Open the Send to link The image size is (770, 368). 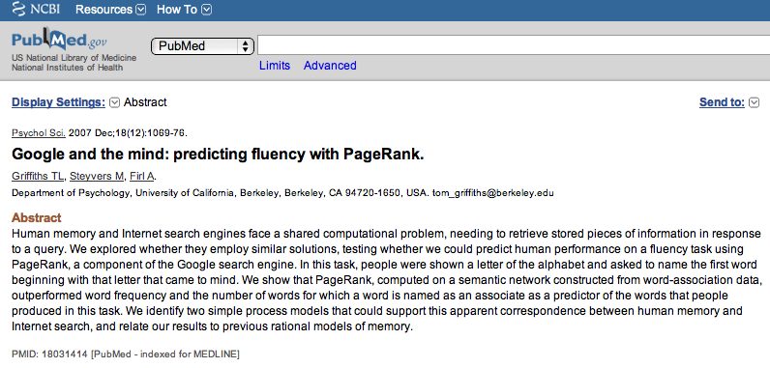(722, 102)
